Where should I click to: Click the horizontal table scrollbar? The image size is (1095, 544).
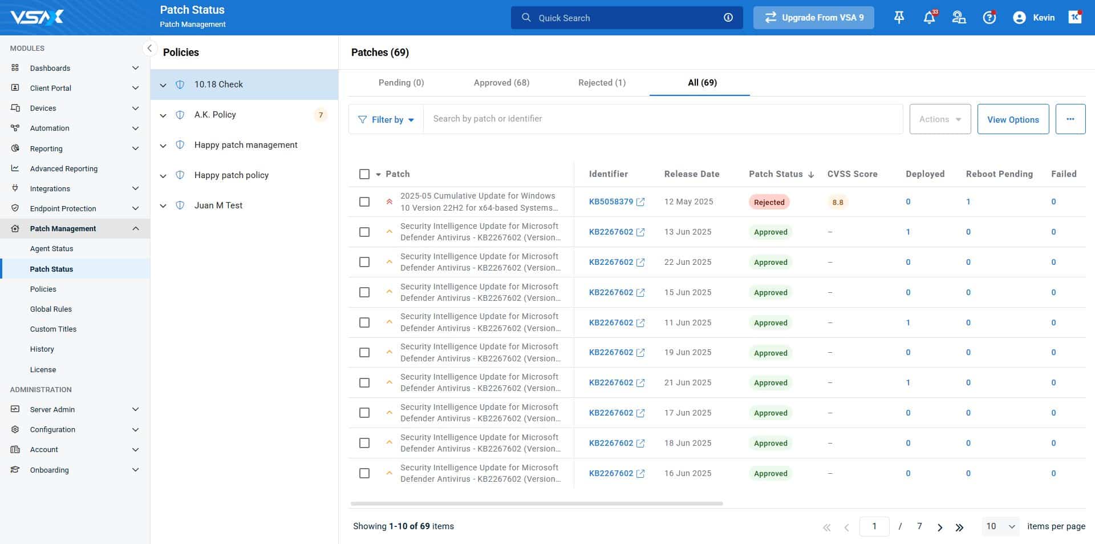click(537, 503)
